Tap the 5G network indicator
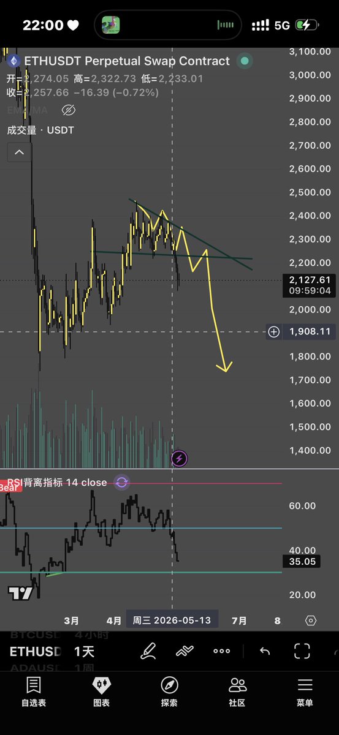 tap(282, 25)
